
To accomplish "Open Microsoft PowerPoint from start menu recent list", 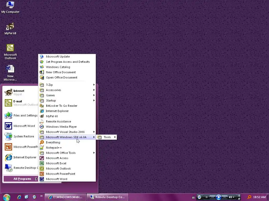I will 20,147.
